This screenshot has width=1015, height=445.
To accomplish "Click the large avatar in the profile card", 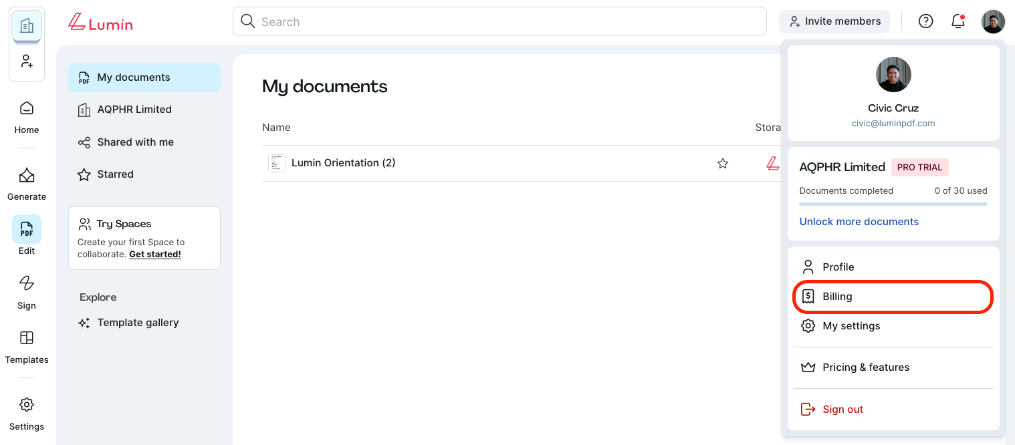I will tap(893, 74).
